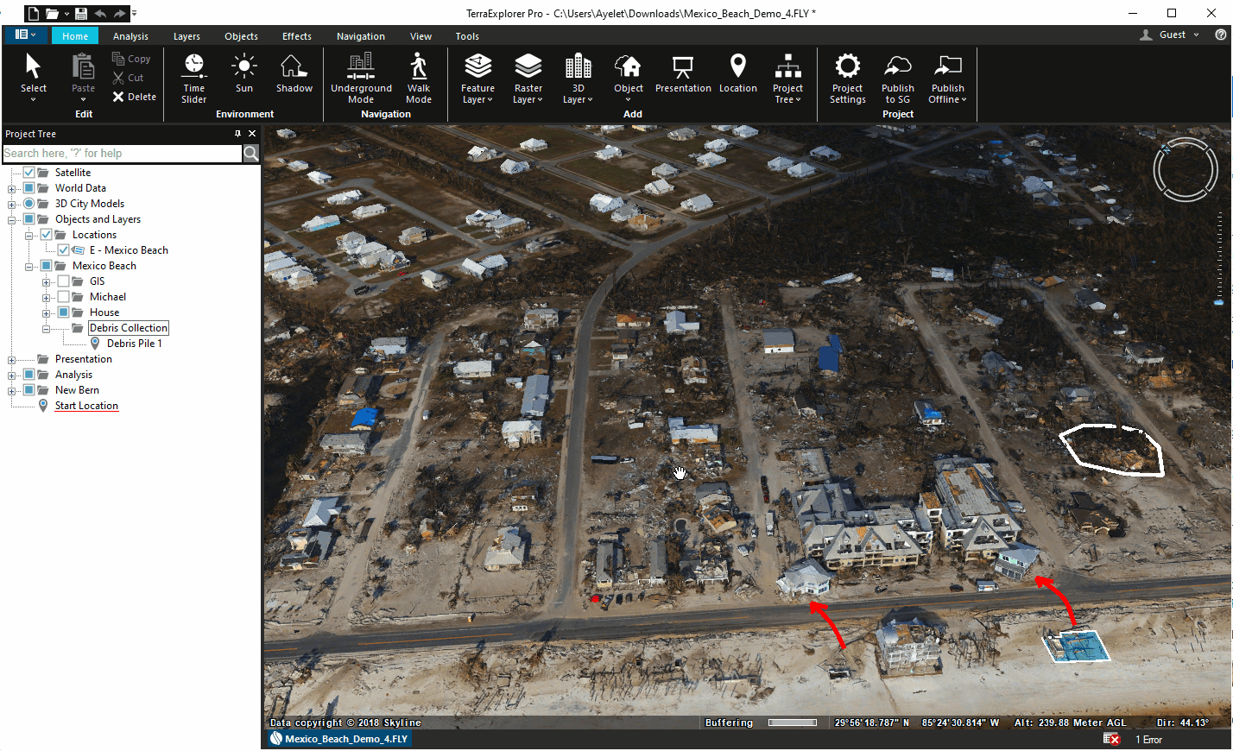Collapse the Objects and Layers node
The image size is (1233, 751).
(x=11, y=220)
